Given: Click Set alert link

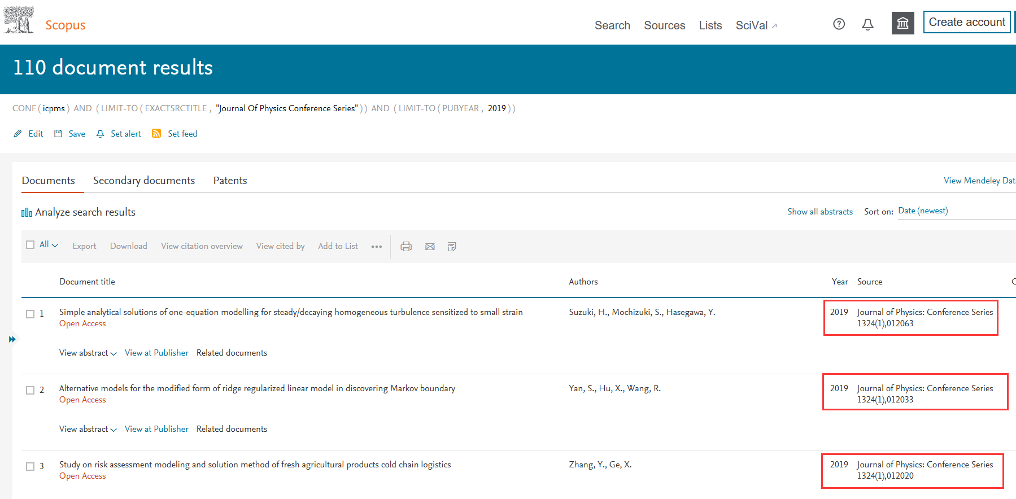Looking at the screenshot, I should (126, 134).
